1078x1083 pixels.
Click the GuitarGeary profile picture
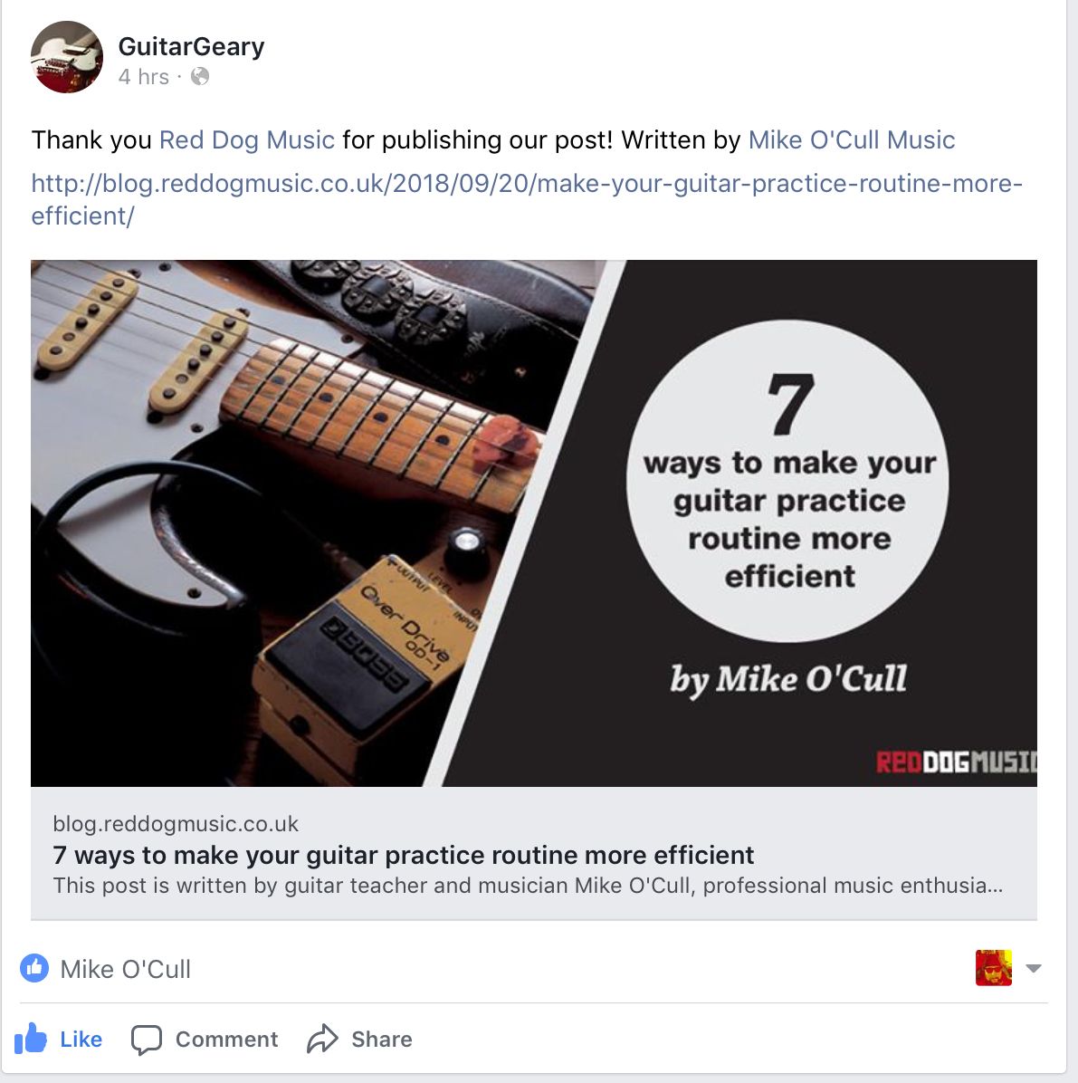click(67, 57)
